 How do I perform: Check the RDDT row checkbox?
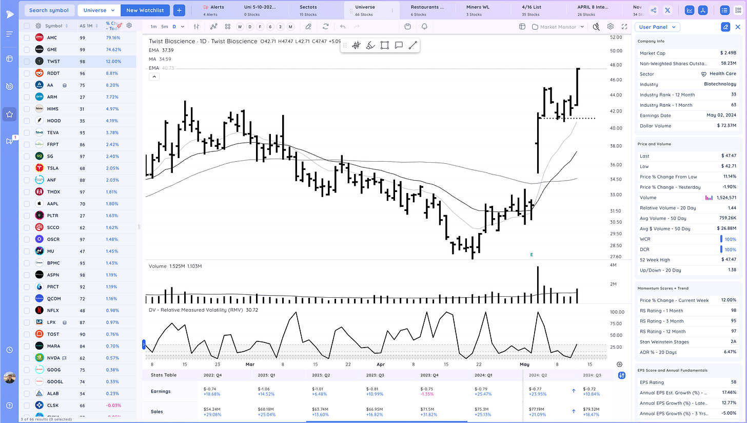[27, 73]
